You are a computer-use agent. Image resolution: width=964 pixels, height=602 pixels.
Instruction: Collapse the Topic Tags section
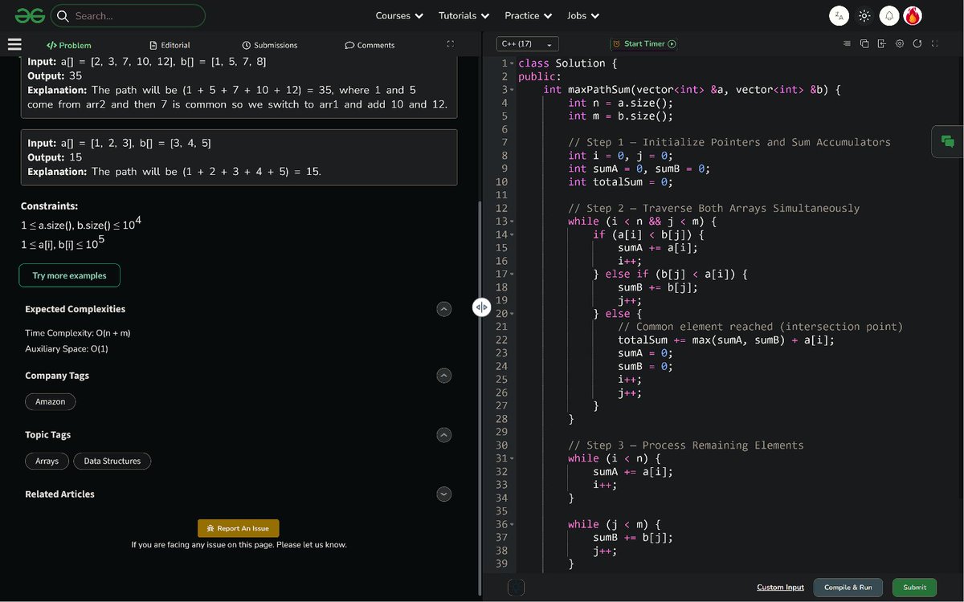[444, 435]
